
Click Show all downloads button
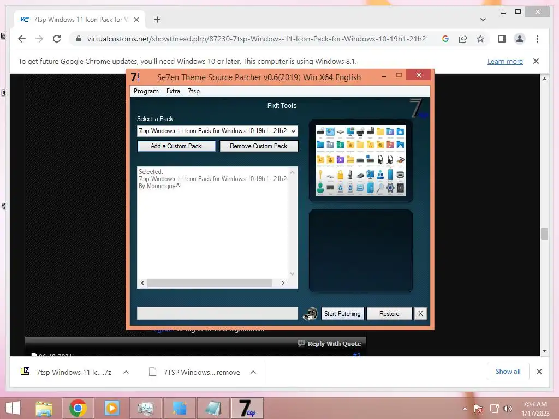[508, 372]
